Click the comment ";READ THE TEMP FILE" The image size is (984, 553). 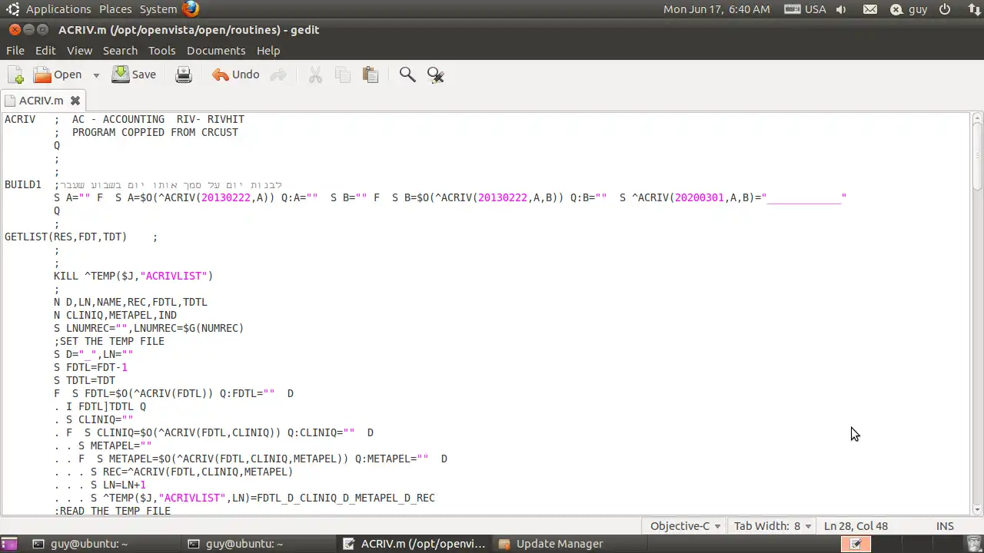tap(112, 511)
